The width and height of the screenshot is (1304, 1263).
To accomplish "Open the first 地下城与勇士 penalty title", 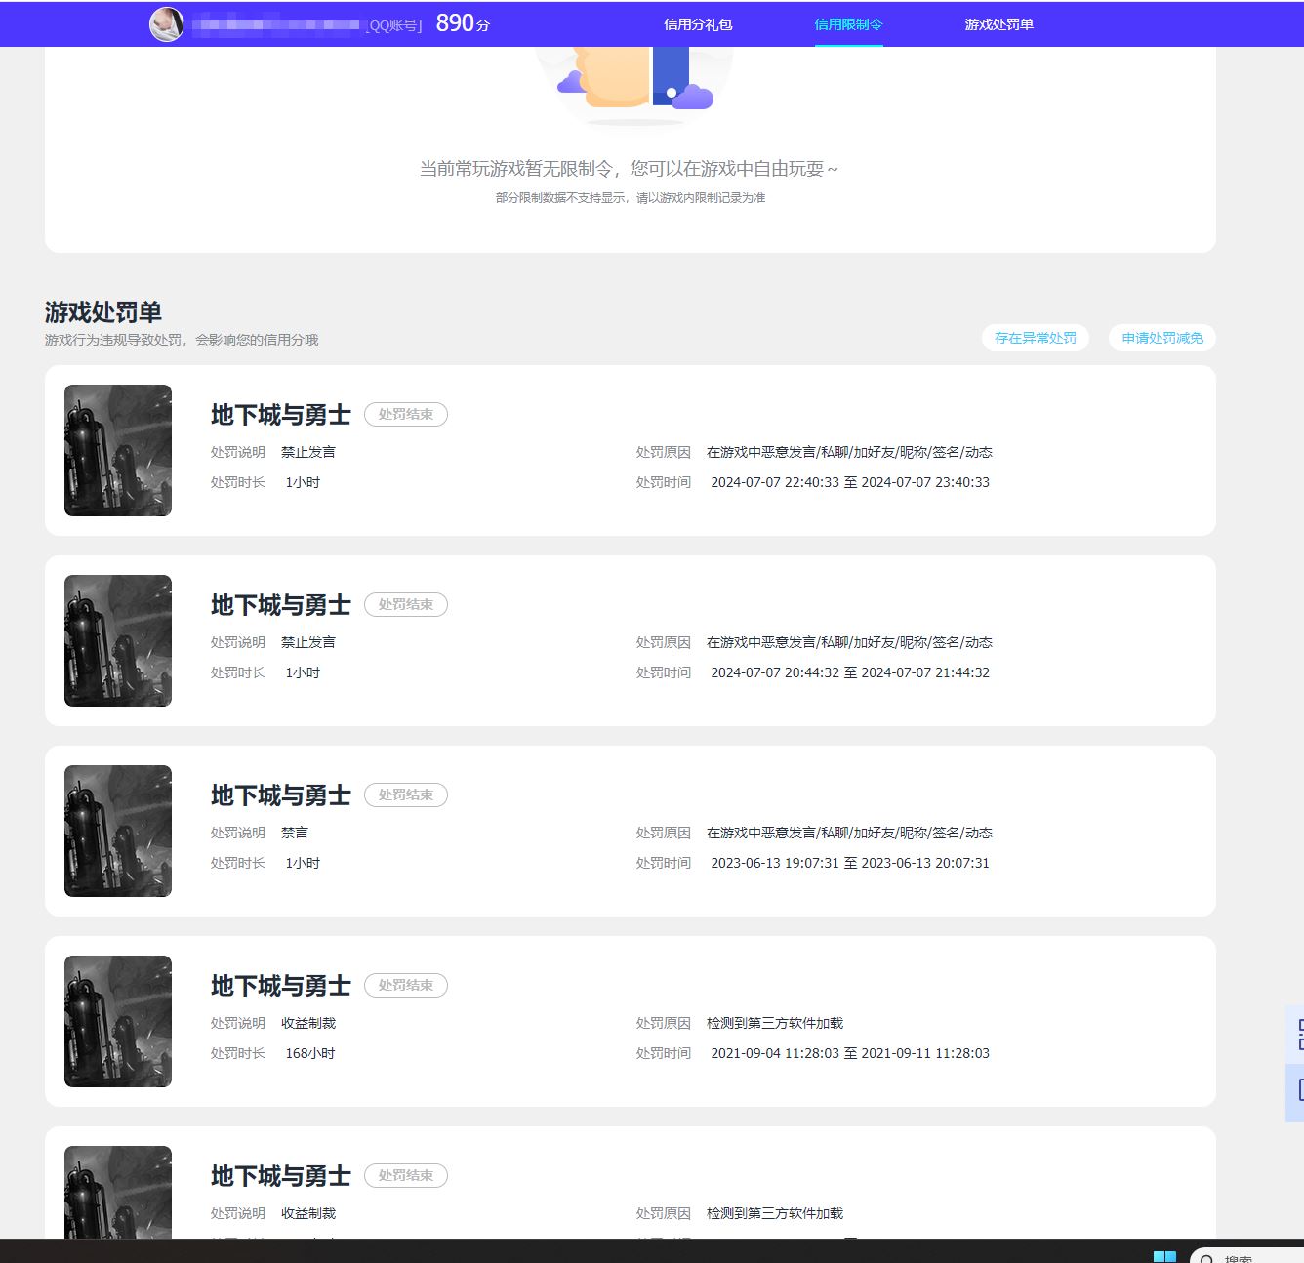I will (x=280, y=414).
